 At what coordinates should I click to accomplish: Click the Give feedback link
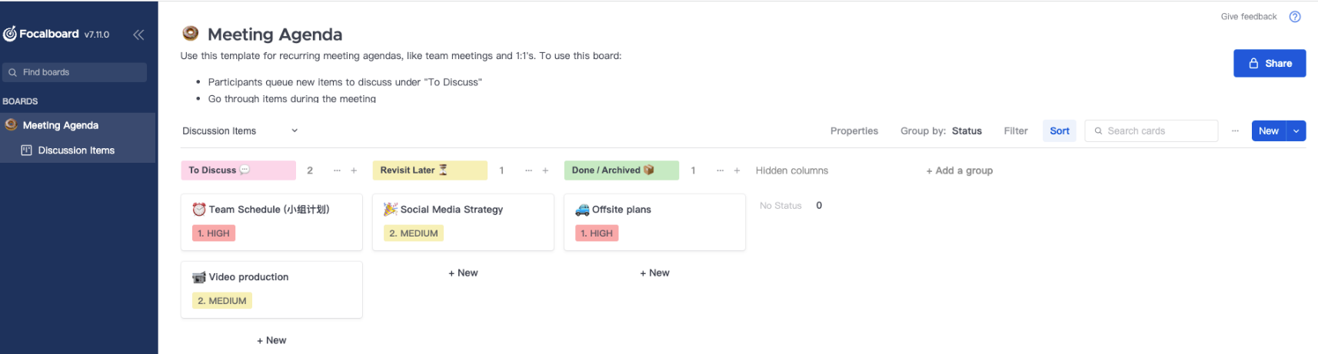click(1248, 17)
